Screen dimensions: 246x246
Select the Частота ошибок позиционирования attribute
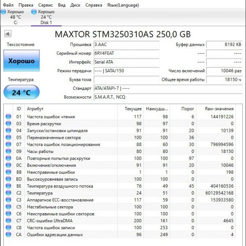64,144
